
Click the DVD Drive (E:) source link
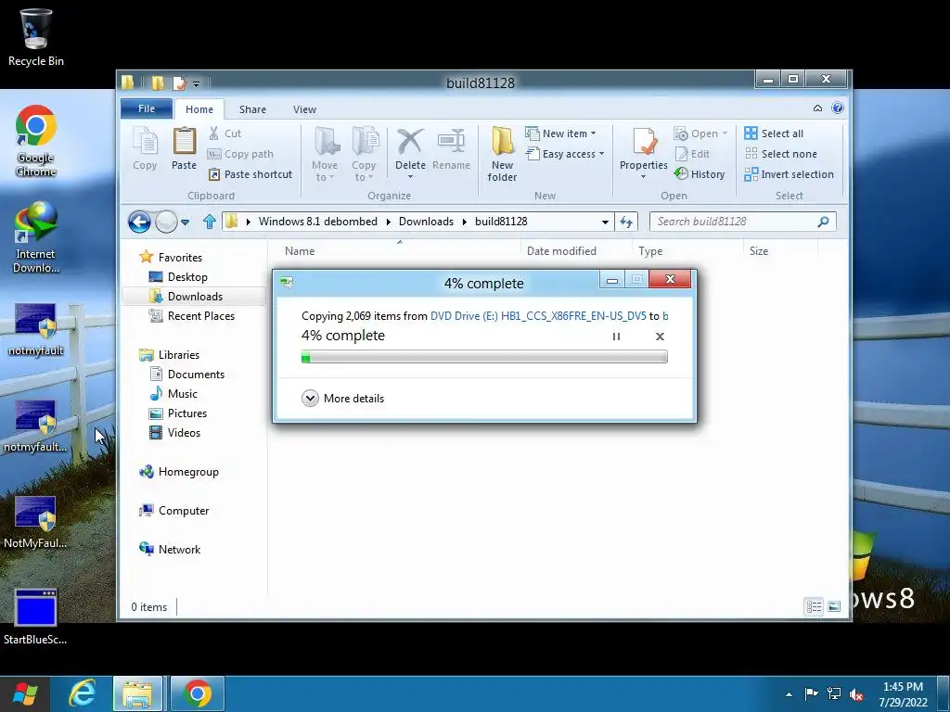click(x=538, y=315)
